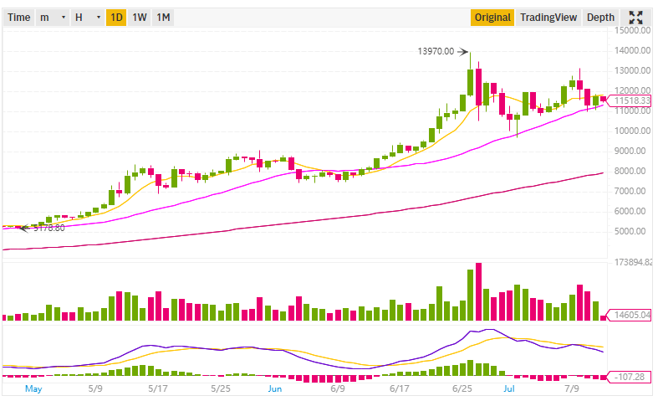Switch to 1M timeframe

pyautogui.click(x=163, y=18)
